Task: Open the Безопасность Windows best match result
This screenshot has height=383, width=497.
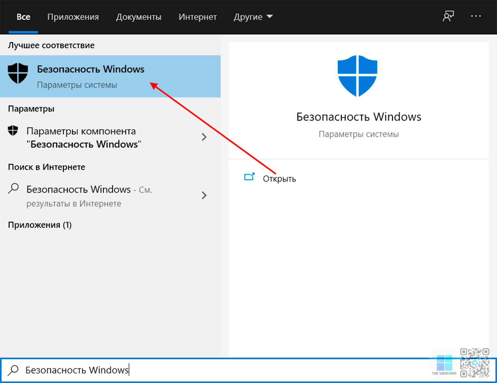Action: point(110,76)
